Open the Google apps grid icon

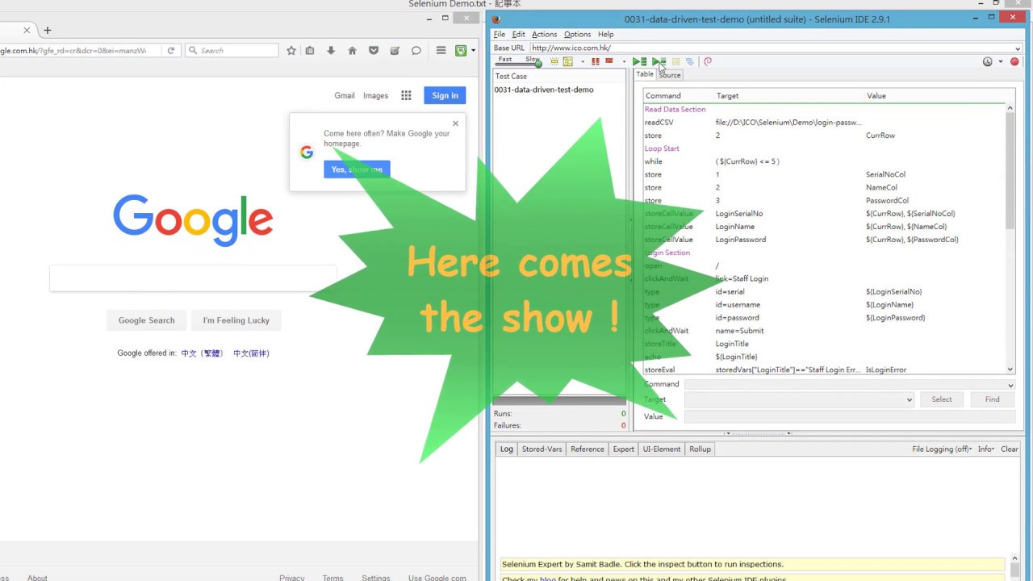406,95
